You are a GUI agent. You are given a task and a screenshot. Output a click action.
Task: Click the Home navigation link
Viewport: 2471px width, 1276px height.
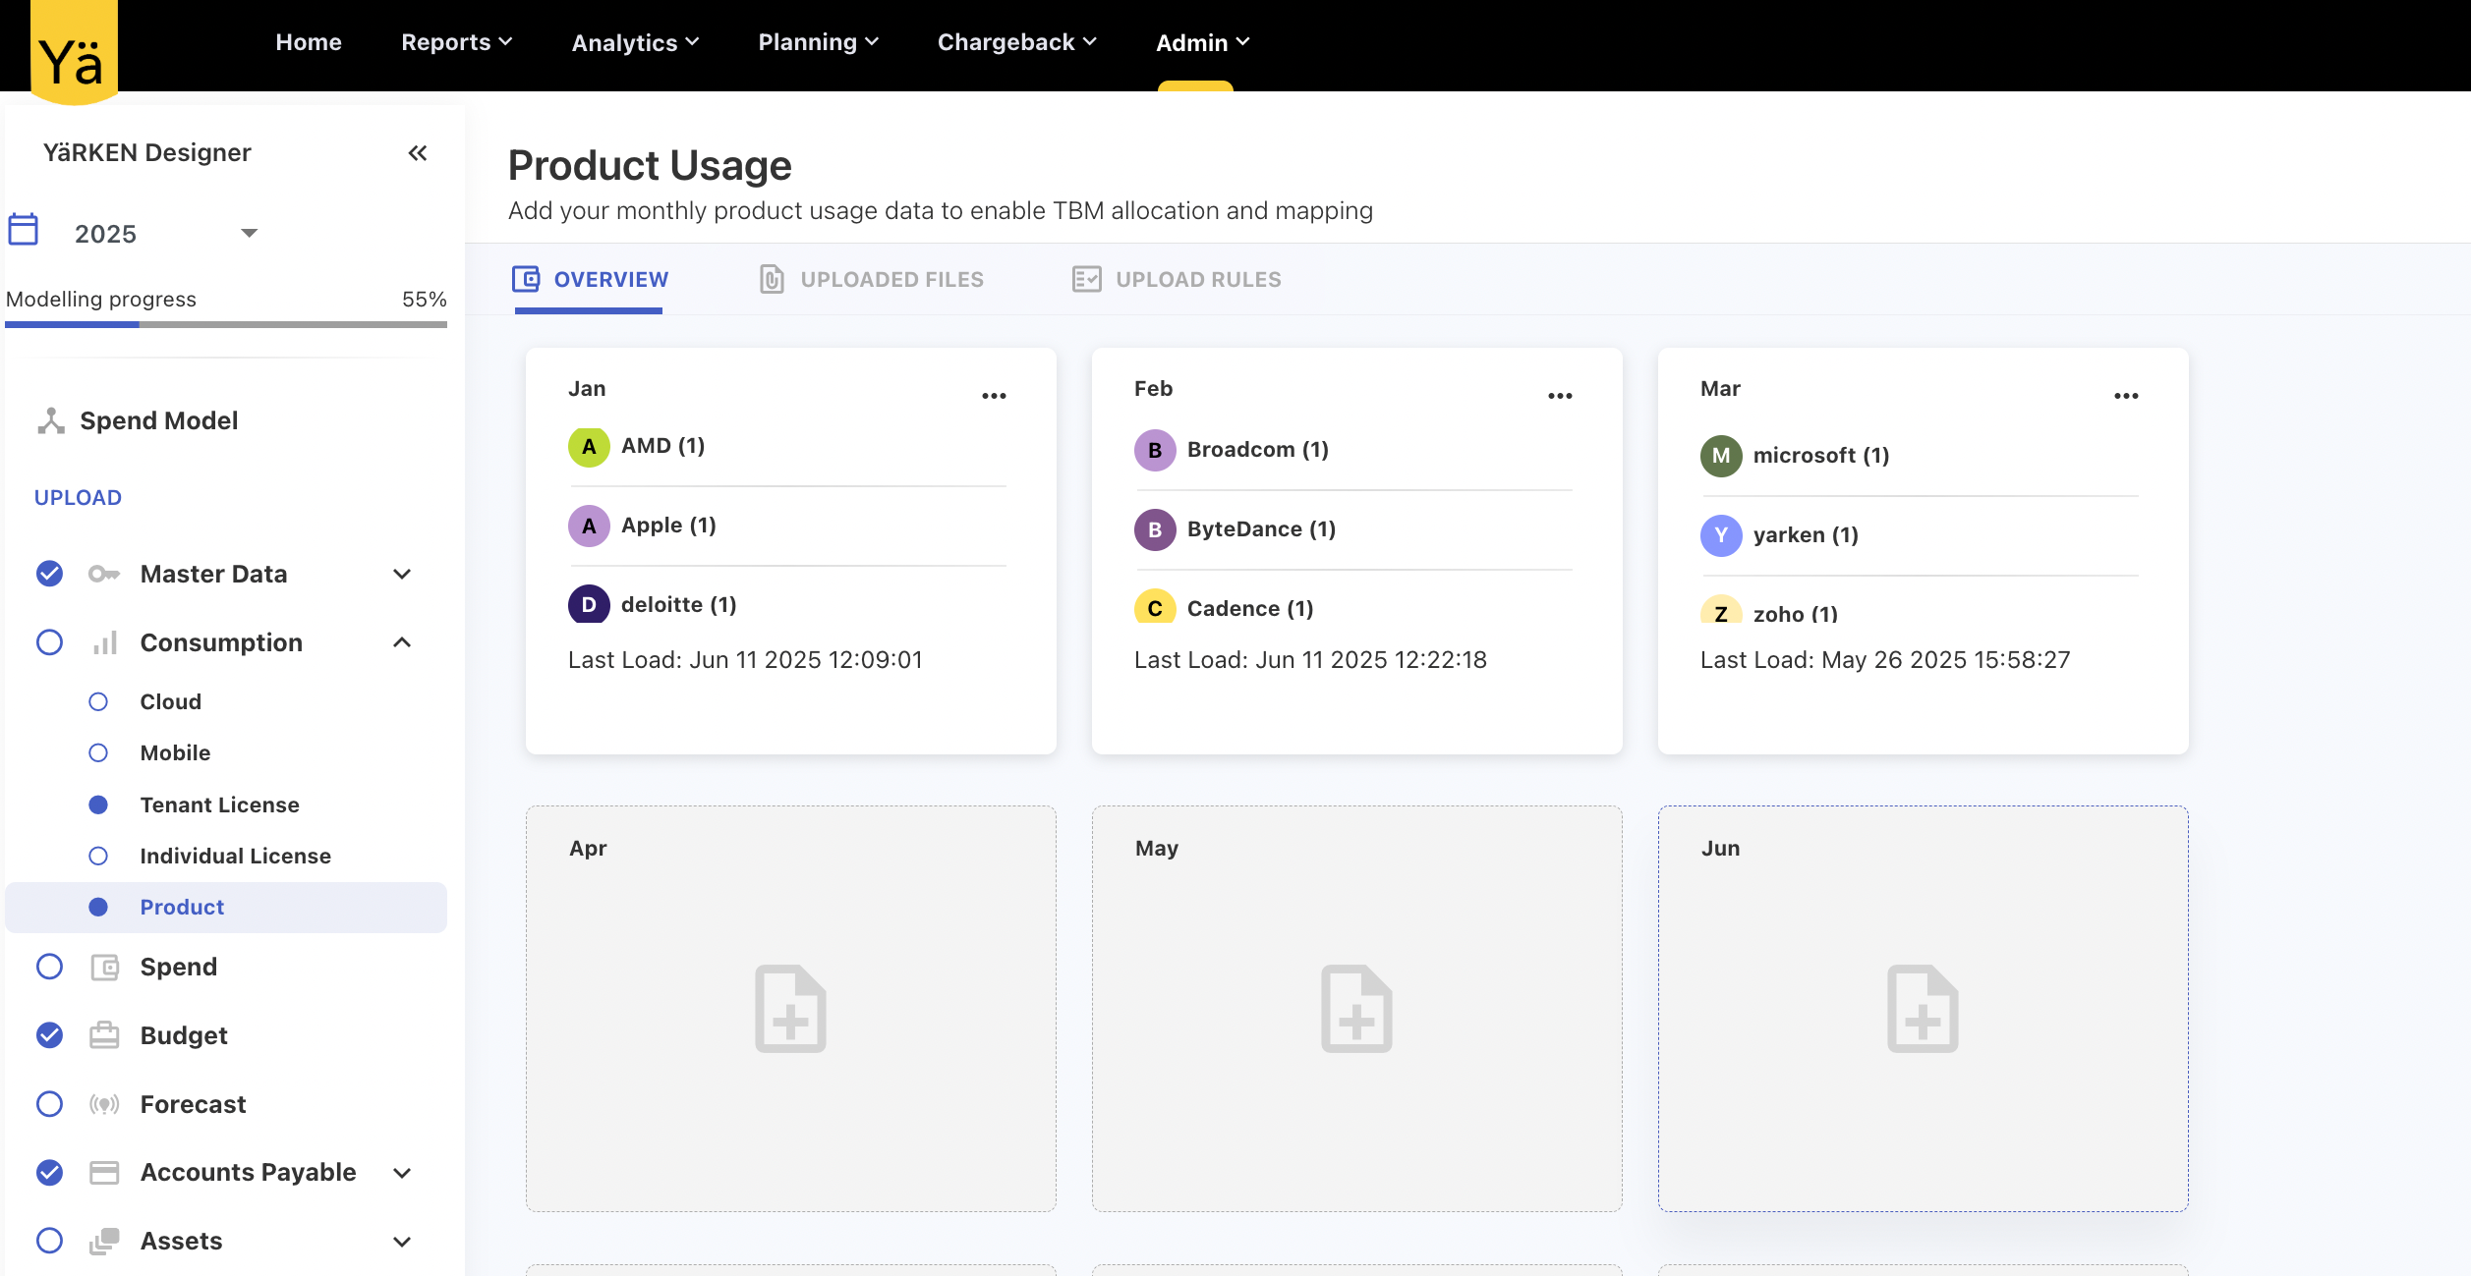pyautogui.click(x=309, y=42)
